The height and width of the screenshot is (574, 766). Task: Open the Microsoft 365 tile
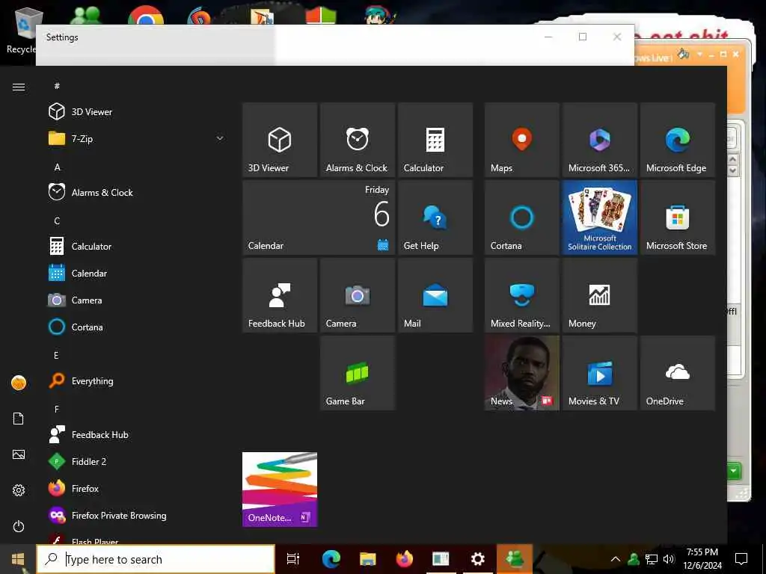coord(599,140)
